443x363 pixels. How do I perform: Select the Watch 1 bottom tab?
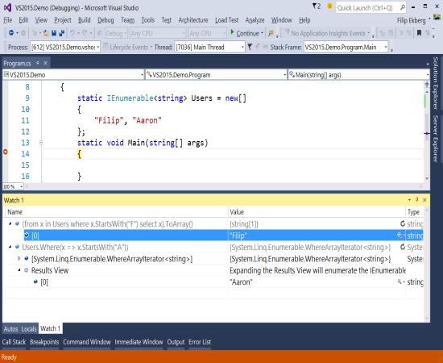pos(51,328)
